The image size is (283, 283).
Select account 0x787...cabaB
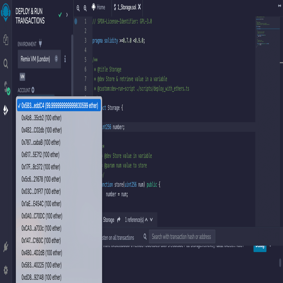[59, 142]
